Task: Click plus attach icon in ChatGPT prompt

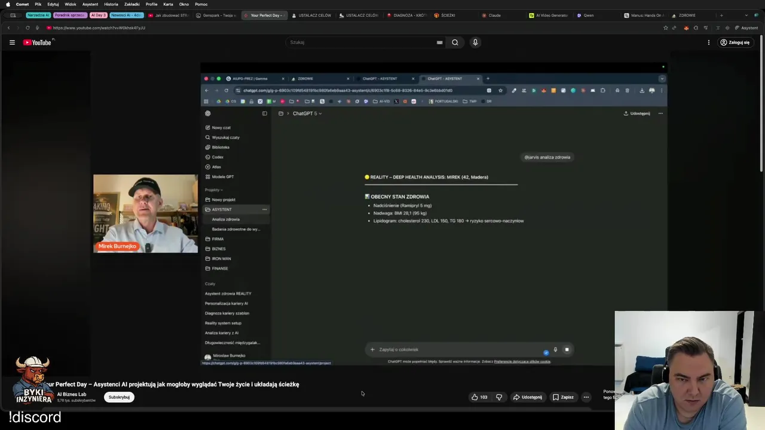Action: [372, 349]
